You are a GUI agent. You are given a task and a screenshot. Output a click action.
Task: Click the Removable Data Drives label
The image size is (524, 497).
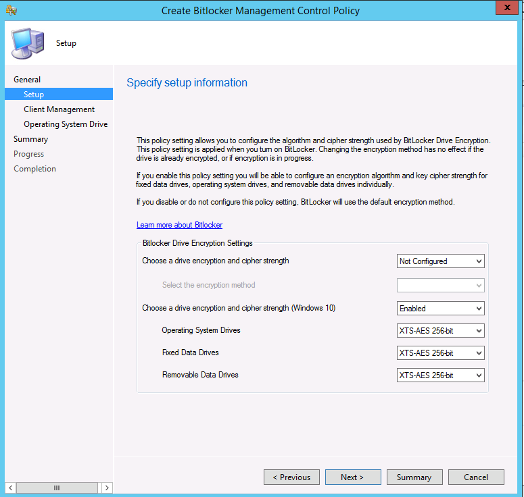200,375
